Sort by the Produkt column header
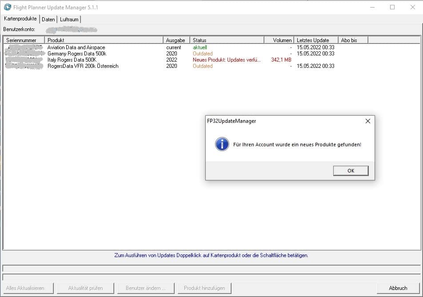This screenshot has width=423, height=297. tap(104, 40)
